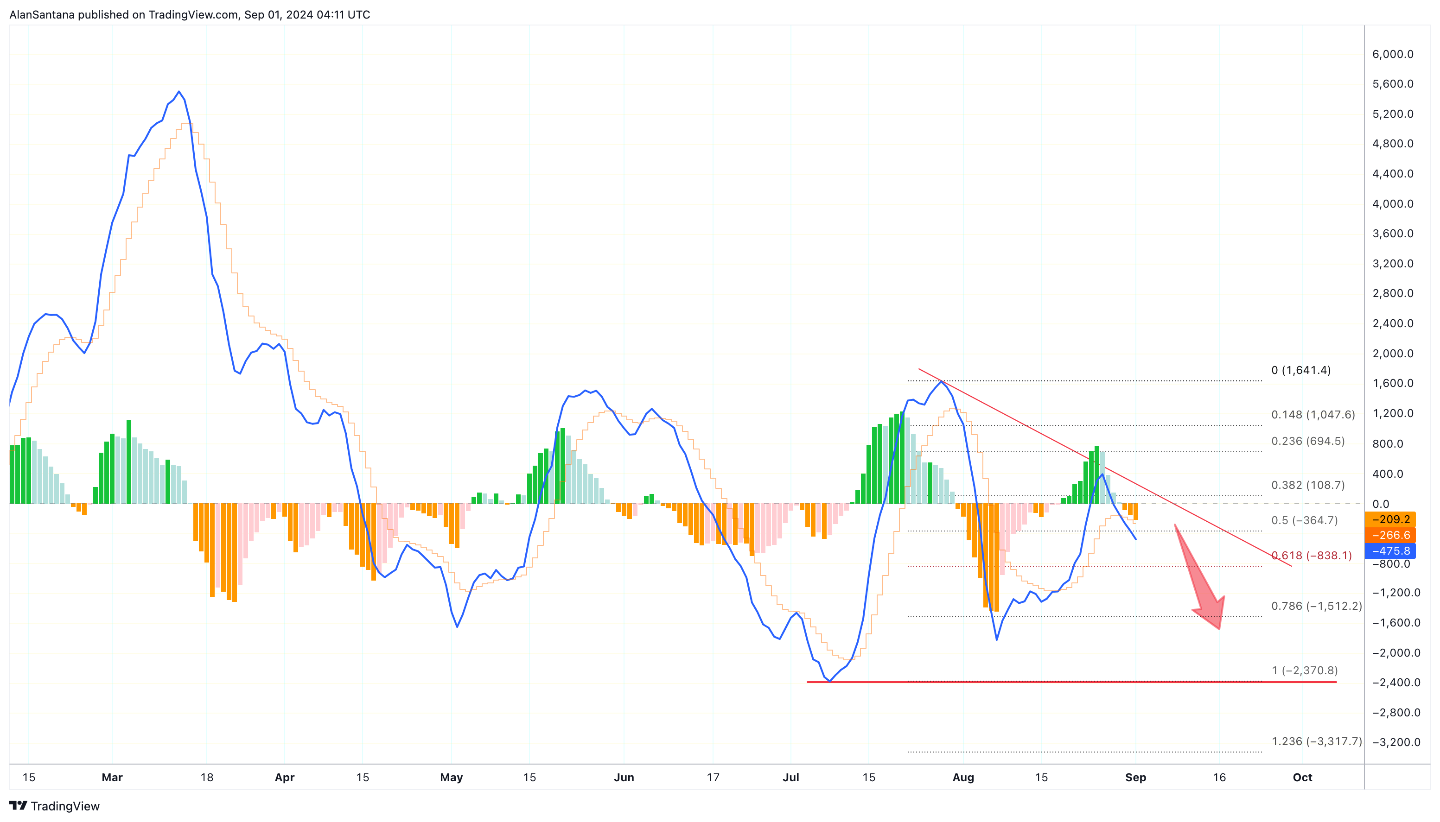This screenshot has height=822, width=1440.
Task: Click the −2,400.0 price axis label
Action: click(1396, 682)
